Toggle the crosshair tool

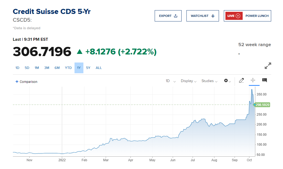(253, 80)
